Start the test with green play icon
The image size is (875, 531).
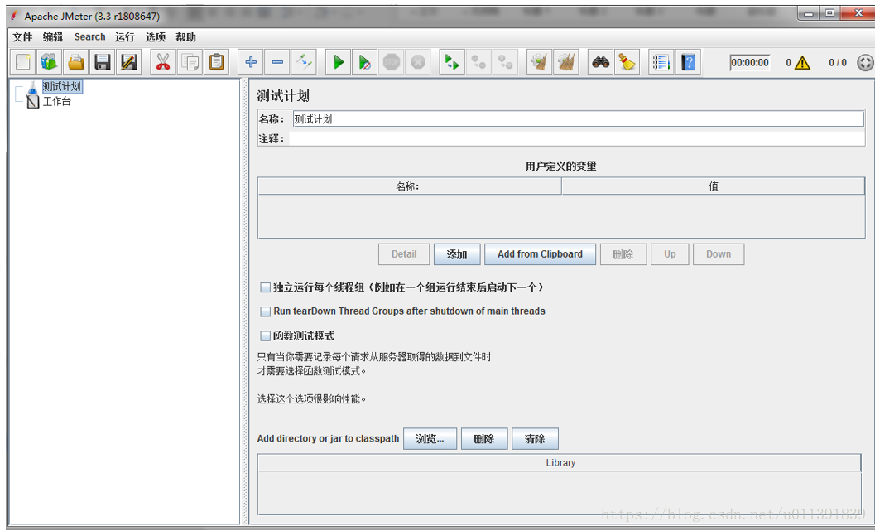(x=339, y=62)
